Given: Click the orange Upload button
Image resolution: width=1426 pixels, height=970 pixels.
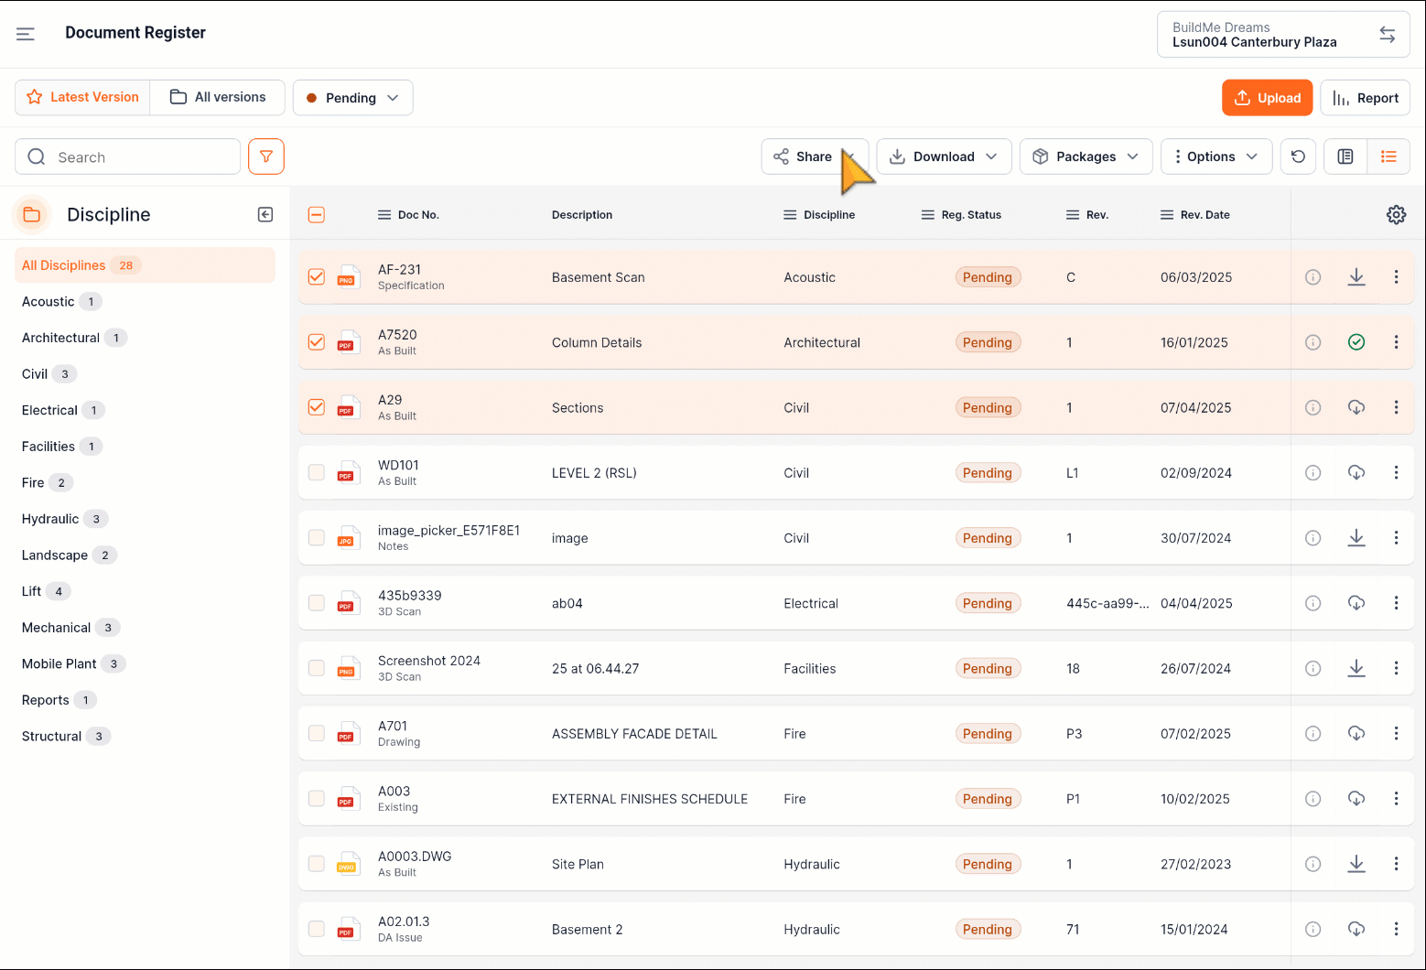Looking at the screenshot, I should (x=1267, y=98).
